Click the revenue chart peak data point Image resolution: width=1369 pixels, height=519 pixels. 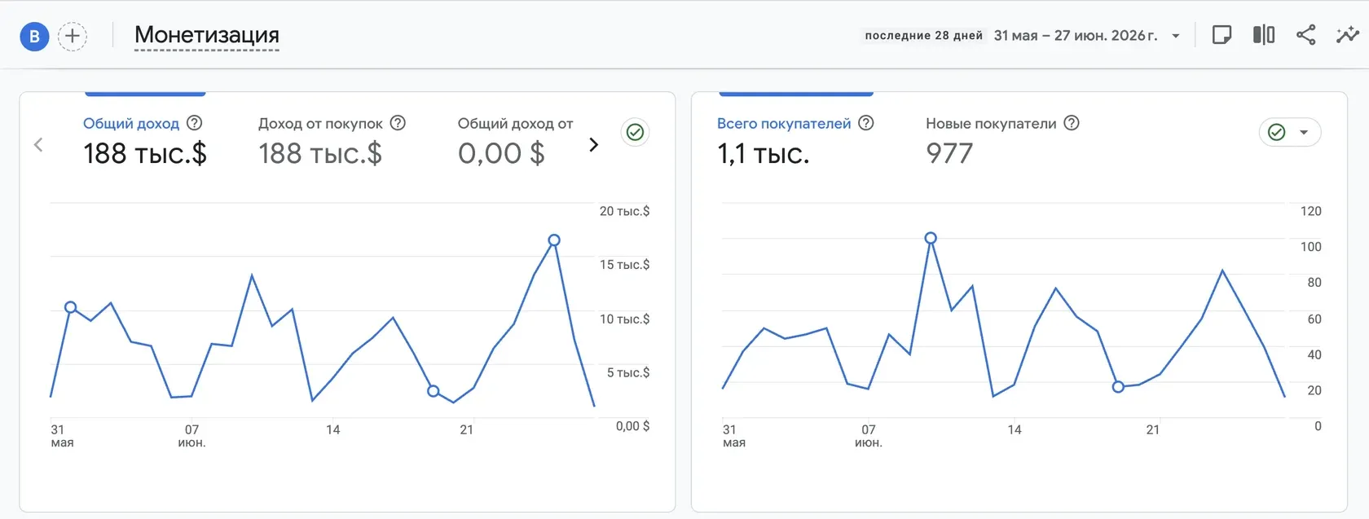554,240
